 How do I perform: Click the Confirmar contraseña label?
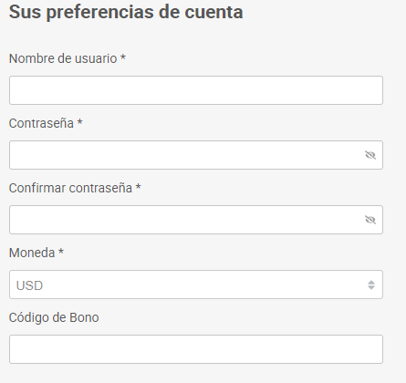tap(70, 188)
